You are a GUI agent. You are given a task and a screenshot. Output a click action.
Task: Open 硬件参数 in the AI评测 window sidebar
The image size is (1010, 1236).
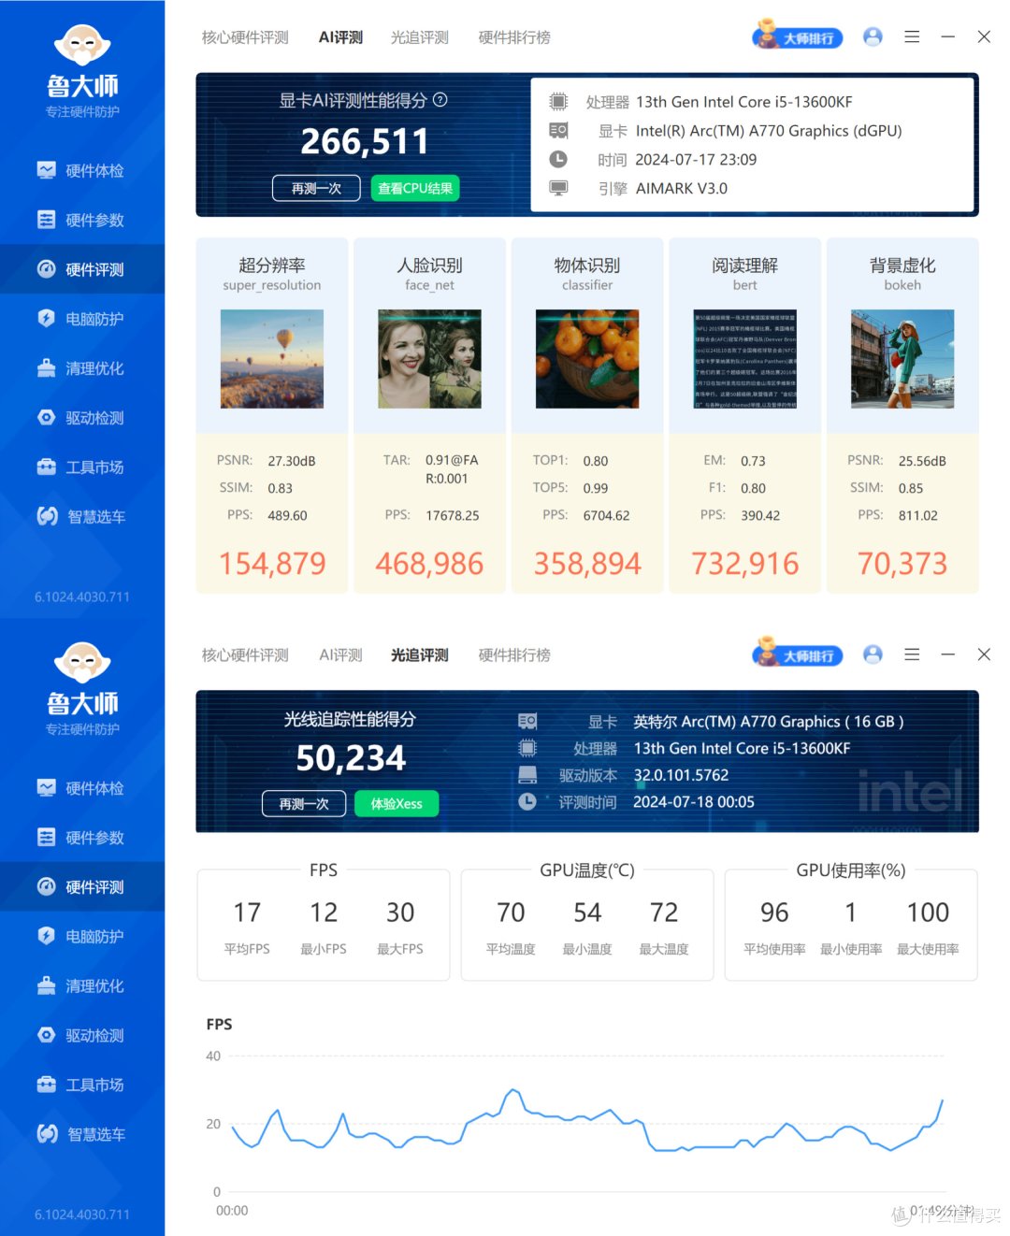(x=82, y=220)
